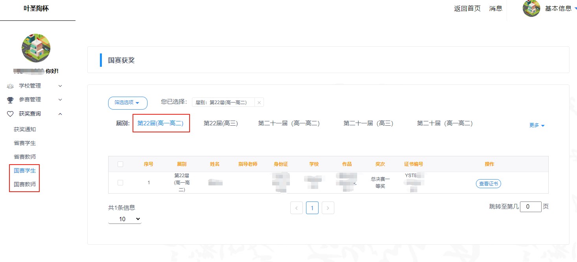Open the 筛选选项 dropdown

click(x=127, y=103)
